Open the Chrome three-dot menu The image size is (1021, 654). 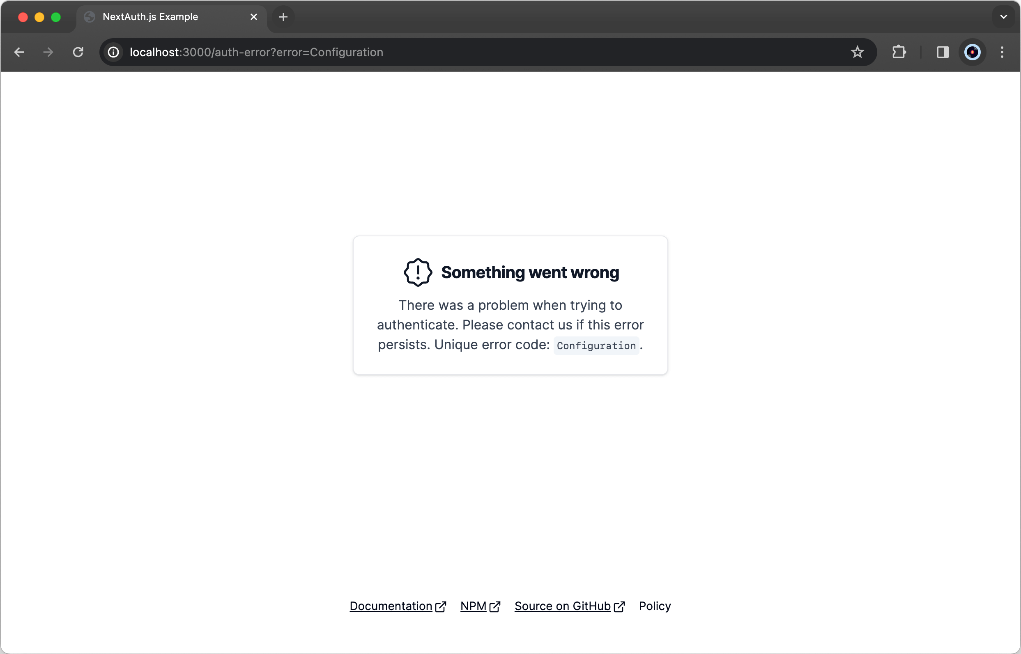pyautogui.click(x=1002, y=52)
